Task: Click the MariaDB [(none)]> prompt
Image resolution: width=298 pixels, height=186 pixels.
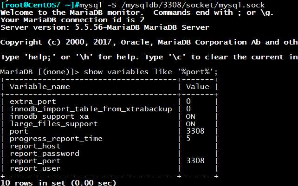Action: pos(39,72)
